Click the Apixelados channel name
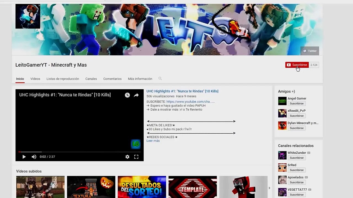353x198 pixels. coord(295,177)
